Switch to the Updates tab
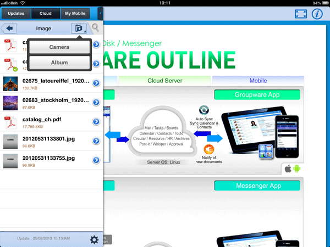This screenshot has width=330, height=247. (x=15, y=13)
